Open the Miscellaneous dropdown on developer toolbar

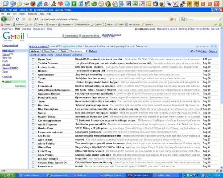pyautogui.click(x=82, y=24)
